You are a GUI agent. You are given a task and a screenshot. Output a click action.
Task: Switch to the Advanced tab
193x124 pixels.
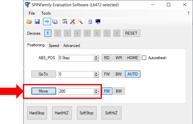[x=71, y=46]
